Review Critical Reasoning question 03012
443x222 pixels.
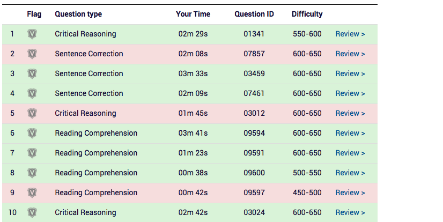(x=350, y=114)
